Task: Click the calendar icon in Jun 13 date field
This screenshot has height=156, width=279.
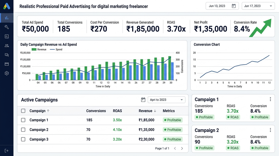Action: tap(233, 6)
